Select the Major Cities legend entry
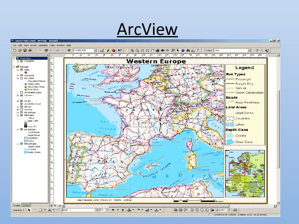299x224 pixels. tap(34, 84)
